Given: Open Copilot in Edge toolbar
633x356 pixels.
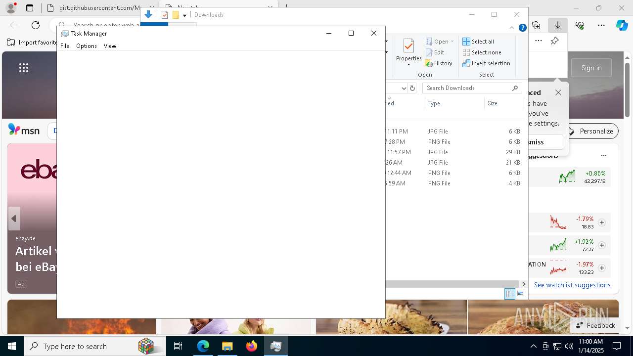Looking at the screenshot, I should tap(622, 25).
